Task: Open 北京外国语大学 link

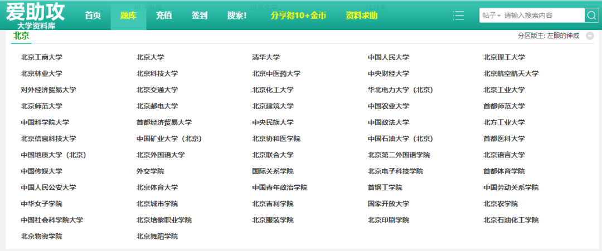Action: pos(161,155)
